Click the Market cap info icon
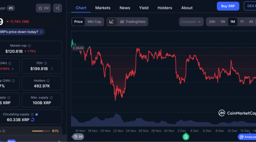 click(29, 46)
